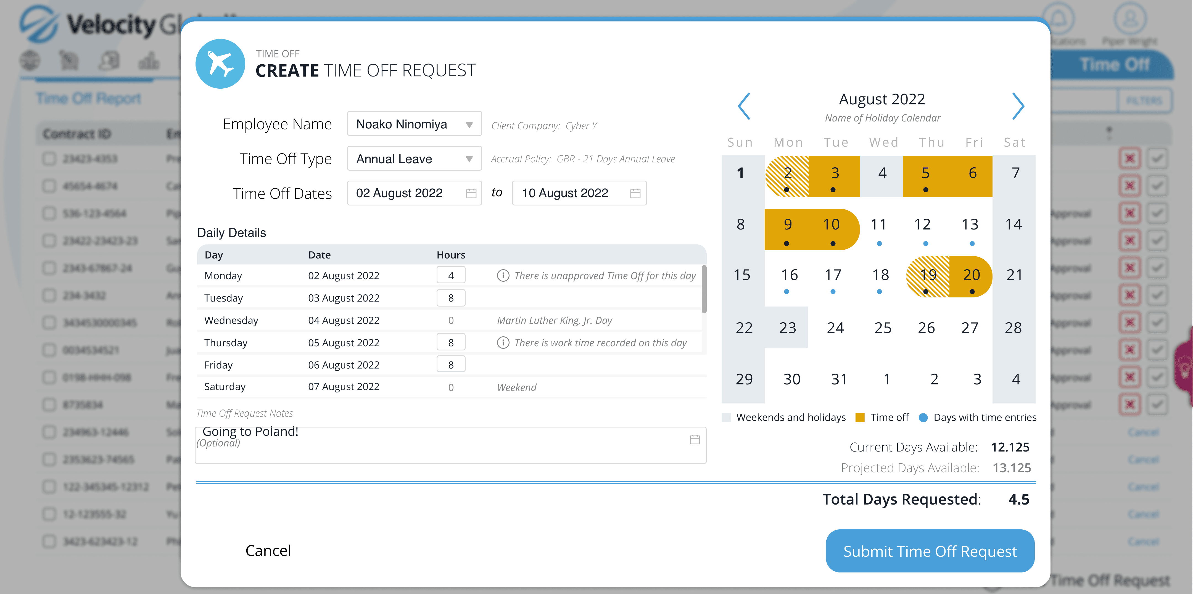Viewport: 1193px width, 594px height.
Task: Select August 24 on the calendar
Action: [835, 328]
